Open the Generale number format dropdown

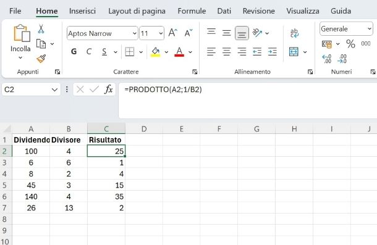pyautogui.click(x=370, y=28)
